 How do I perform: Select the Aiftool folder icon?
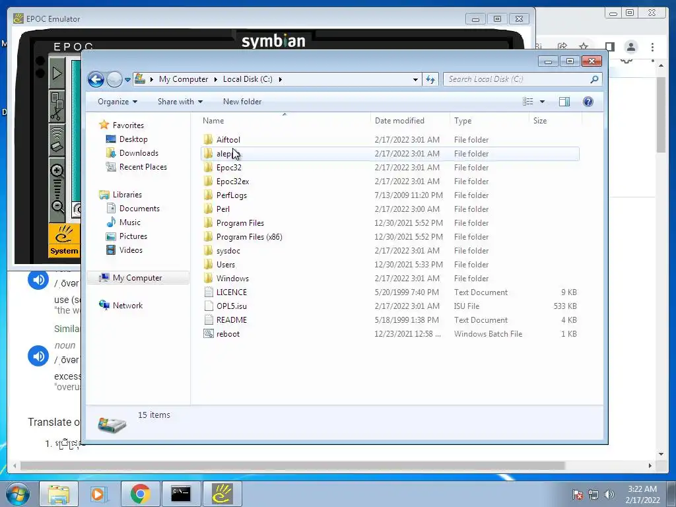(x=208, y=139)
